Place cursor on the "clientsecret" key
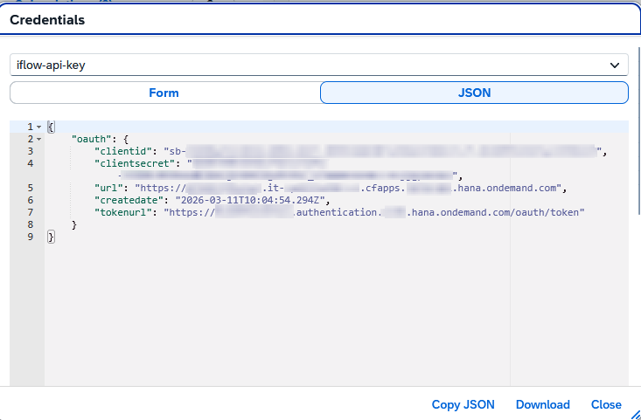The height and width of the screenshot is (420, 641). point(132,163)
